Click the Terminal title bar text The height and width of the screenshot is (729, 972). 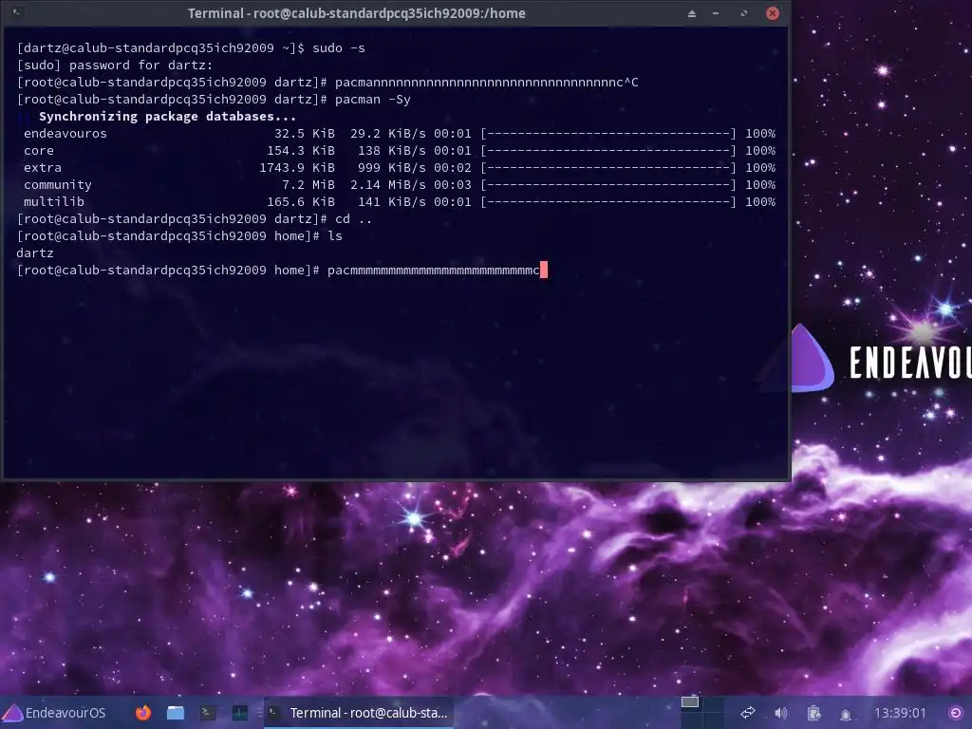click(x=357, y=13)
